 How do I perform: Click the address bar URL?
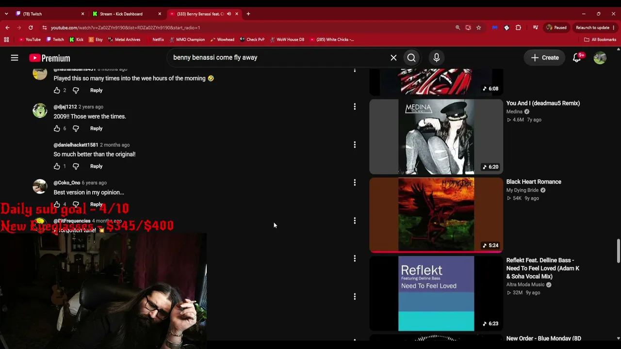click(125, 28)
